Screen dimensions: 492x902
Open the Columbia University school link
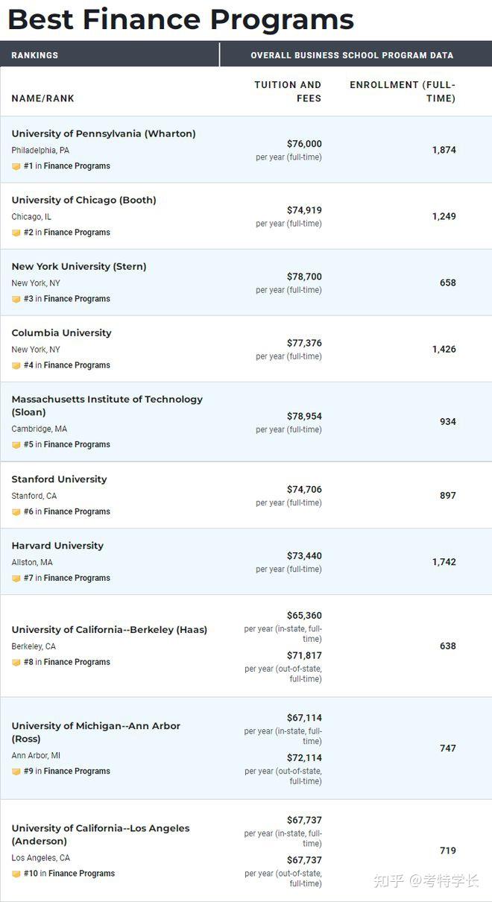tap(61, 333)
